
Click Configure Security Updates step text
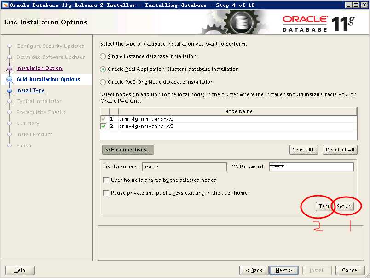(x=50, y=46)
